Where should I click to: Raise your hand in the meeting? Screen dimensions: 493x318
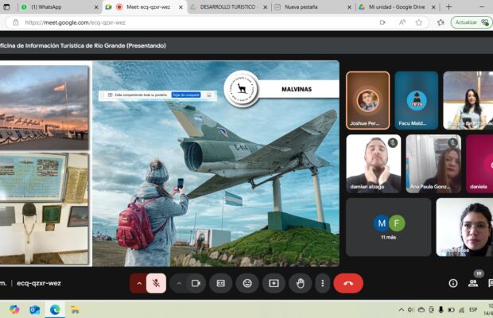click(x=301, y=283)
